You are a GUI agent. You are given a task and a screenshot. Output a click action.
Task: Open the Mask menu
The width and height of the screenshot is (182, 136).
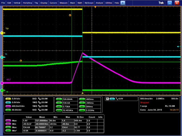click(x=72, y=3)
